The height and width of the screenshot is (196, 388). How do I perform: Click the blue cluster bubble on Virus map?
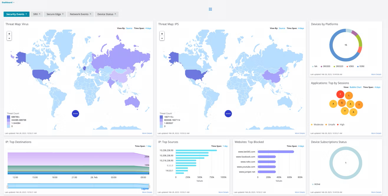click(75, 113)
